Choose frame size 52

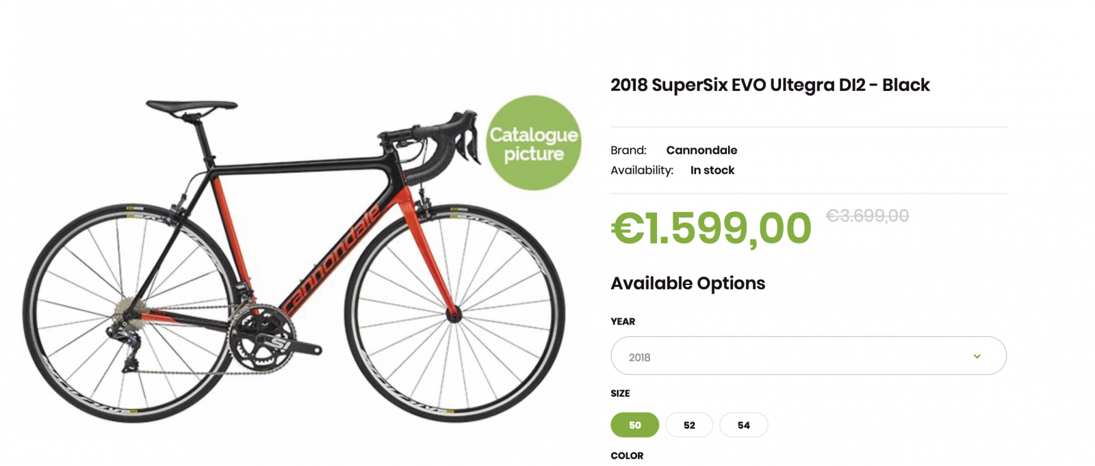(x=688, y=425)
